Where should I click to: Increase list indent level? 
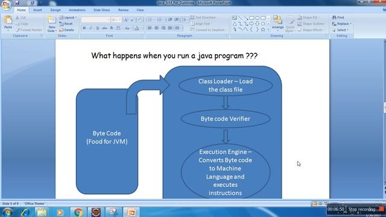(x=177, y=20)
